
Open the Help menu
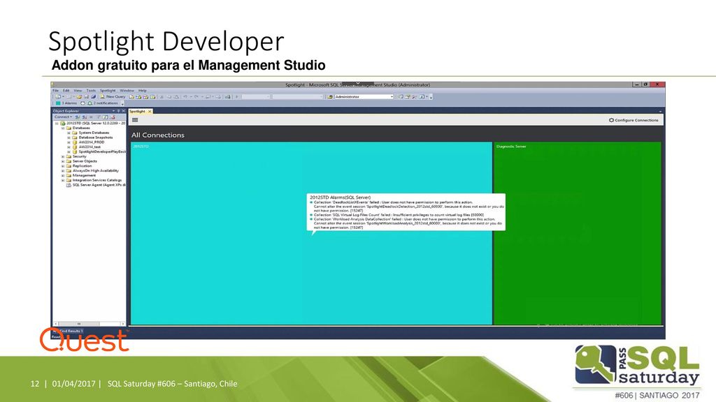pos(143,91)
